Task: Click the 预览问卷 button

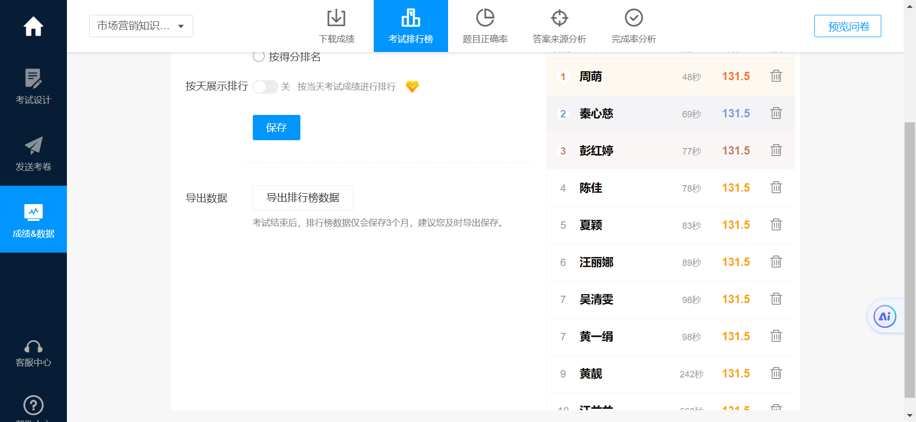Action: pos(847,26)
